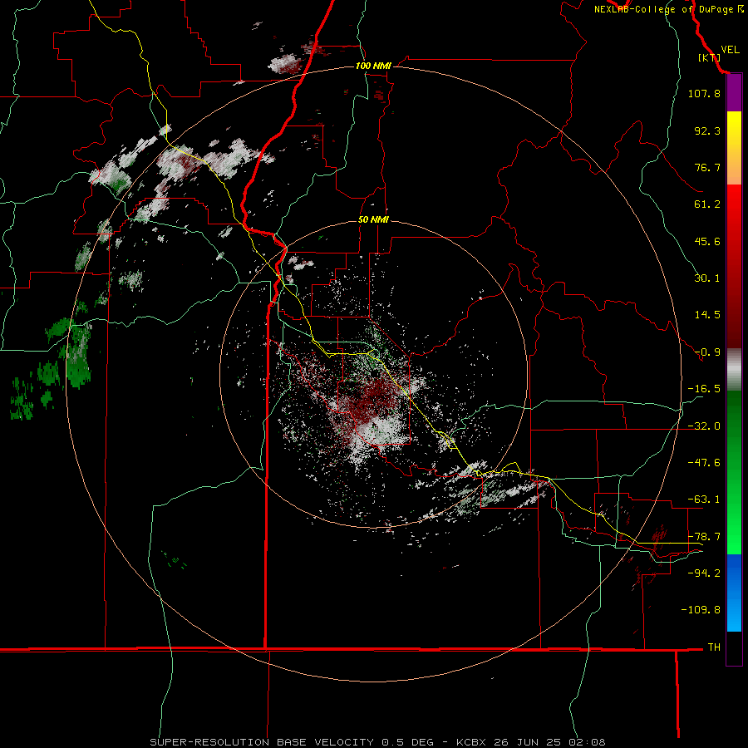
Task: Click the purple segment of the velocity color bar
Action: (734, 93)
